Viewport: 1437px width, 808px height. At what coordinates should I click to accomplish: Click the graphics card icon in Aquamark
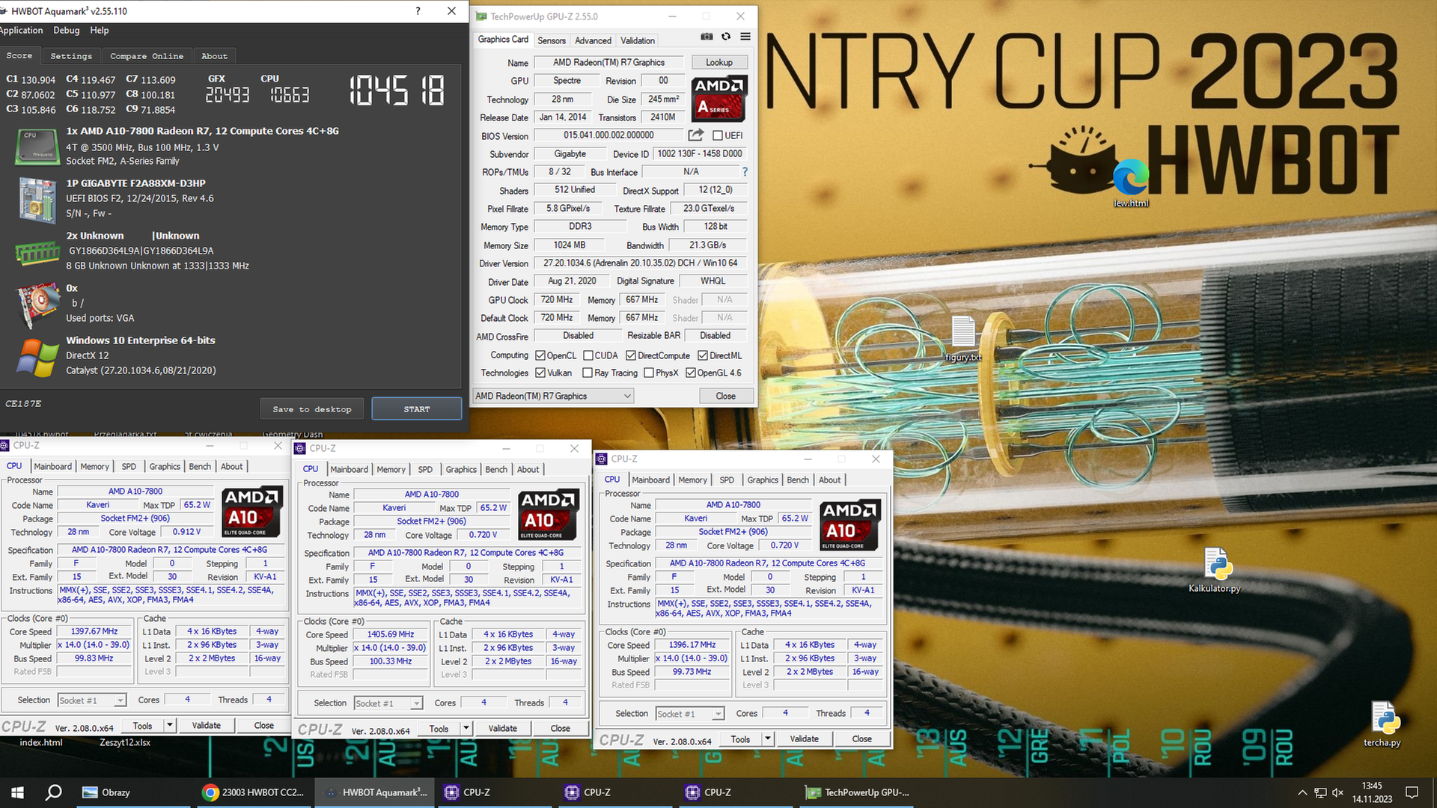37,304
